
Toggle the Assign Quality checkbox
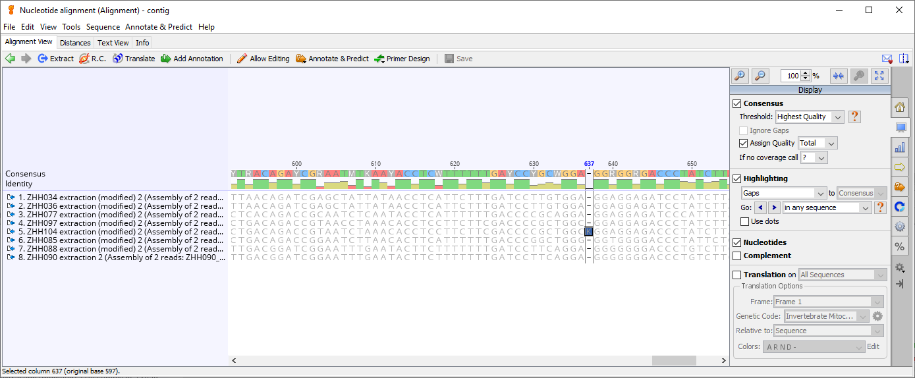click(x=744, y=143)
